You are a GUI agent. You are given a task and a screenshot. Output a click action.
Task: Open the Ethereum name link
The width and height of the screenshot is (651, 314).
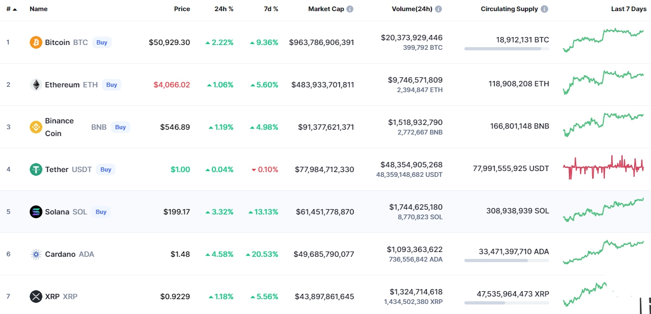coord(63,85)
